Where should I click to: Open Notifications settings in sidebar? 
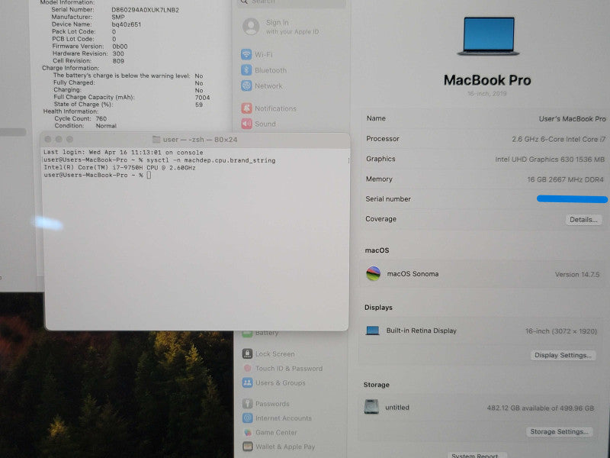point(269,108)
